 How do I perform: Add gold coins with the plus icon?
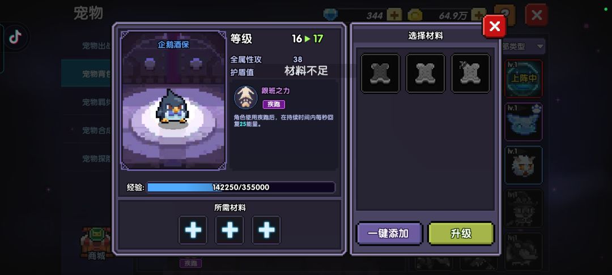pos(478,16)
